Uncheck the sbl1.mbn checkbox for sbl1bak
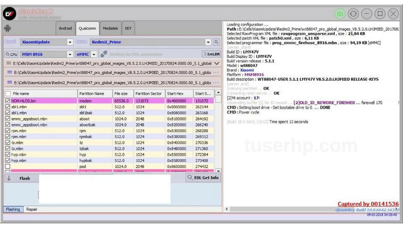This screenshot has width=403, height=227. (8, 113)
